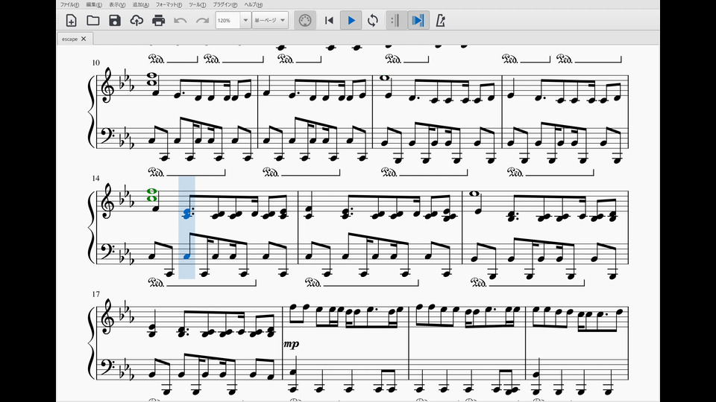This screenshot has height=402, width=716.
Task: Rewind playback to the start
Action: pyautogui.click(x=329, y=21)
